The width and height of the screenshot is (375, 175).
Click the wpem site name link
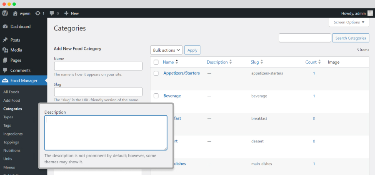pos(25,13)
